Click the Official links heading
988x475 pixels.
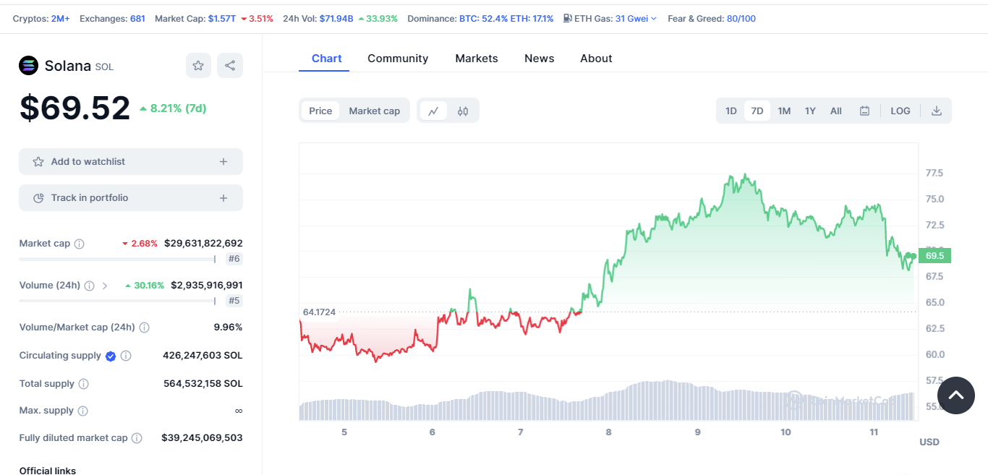(48, 470)
